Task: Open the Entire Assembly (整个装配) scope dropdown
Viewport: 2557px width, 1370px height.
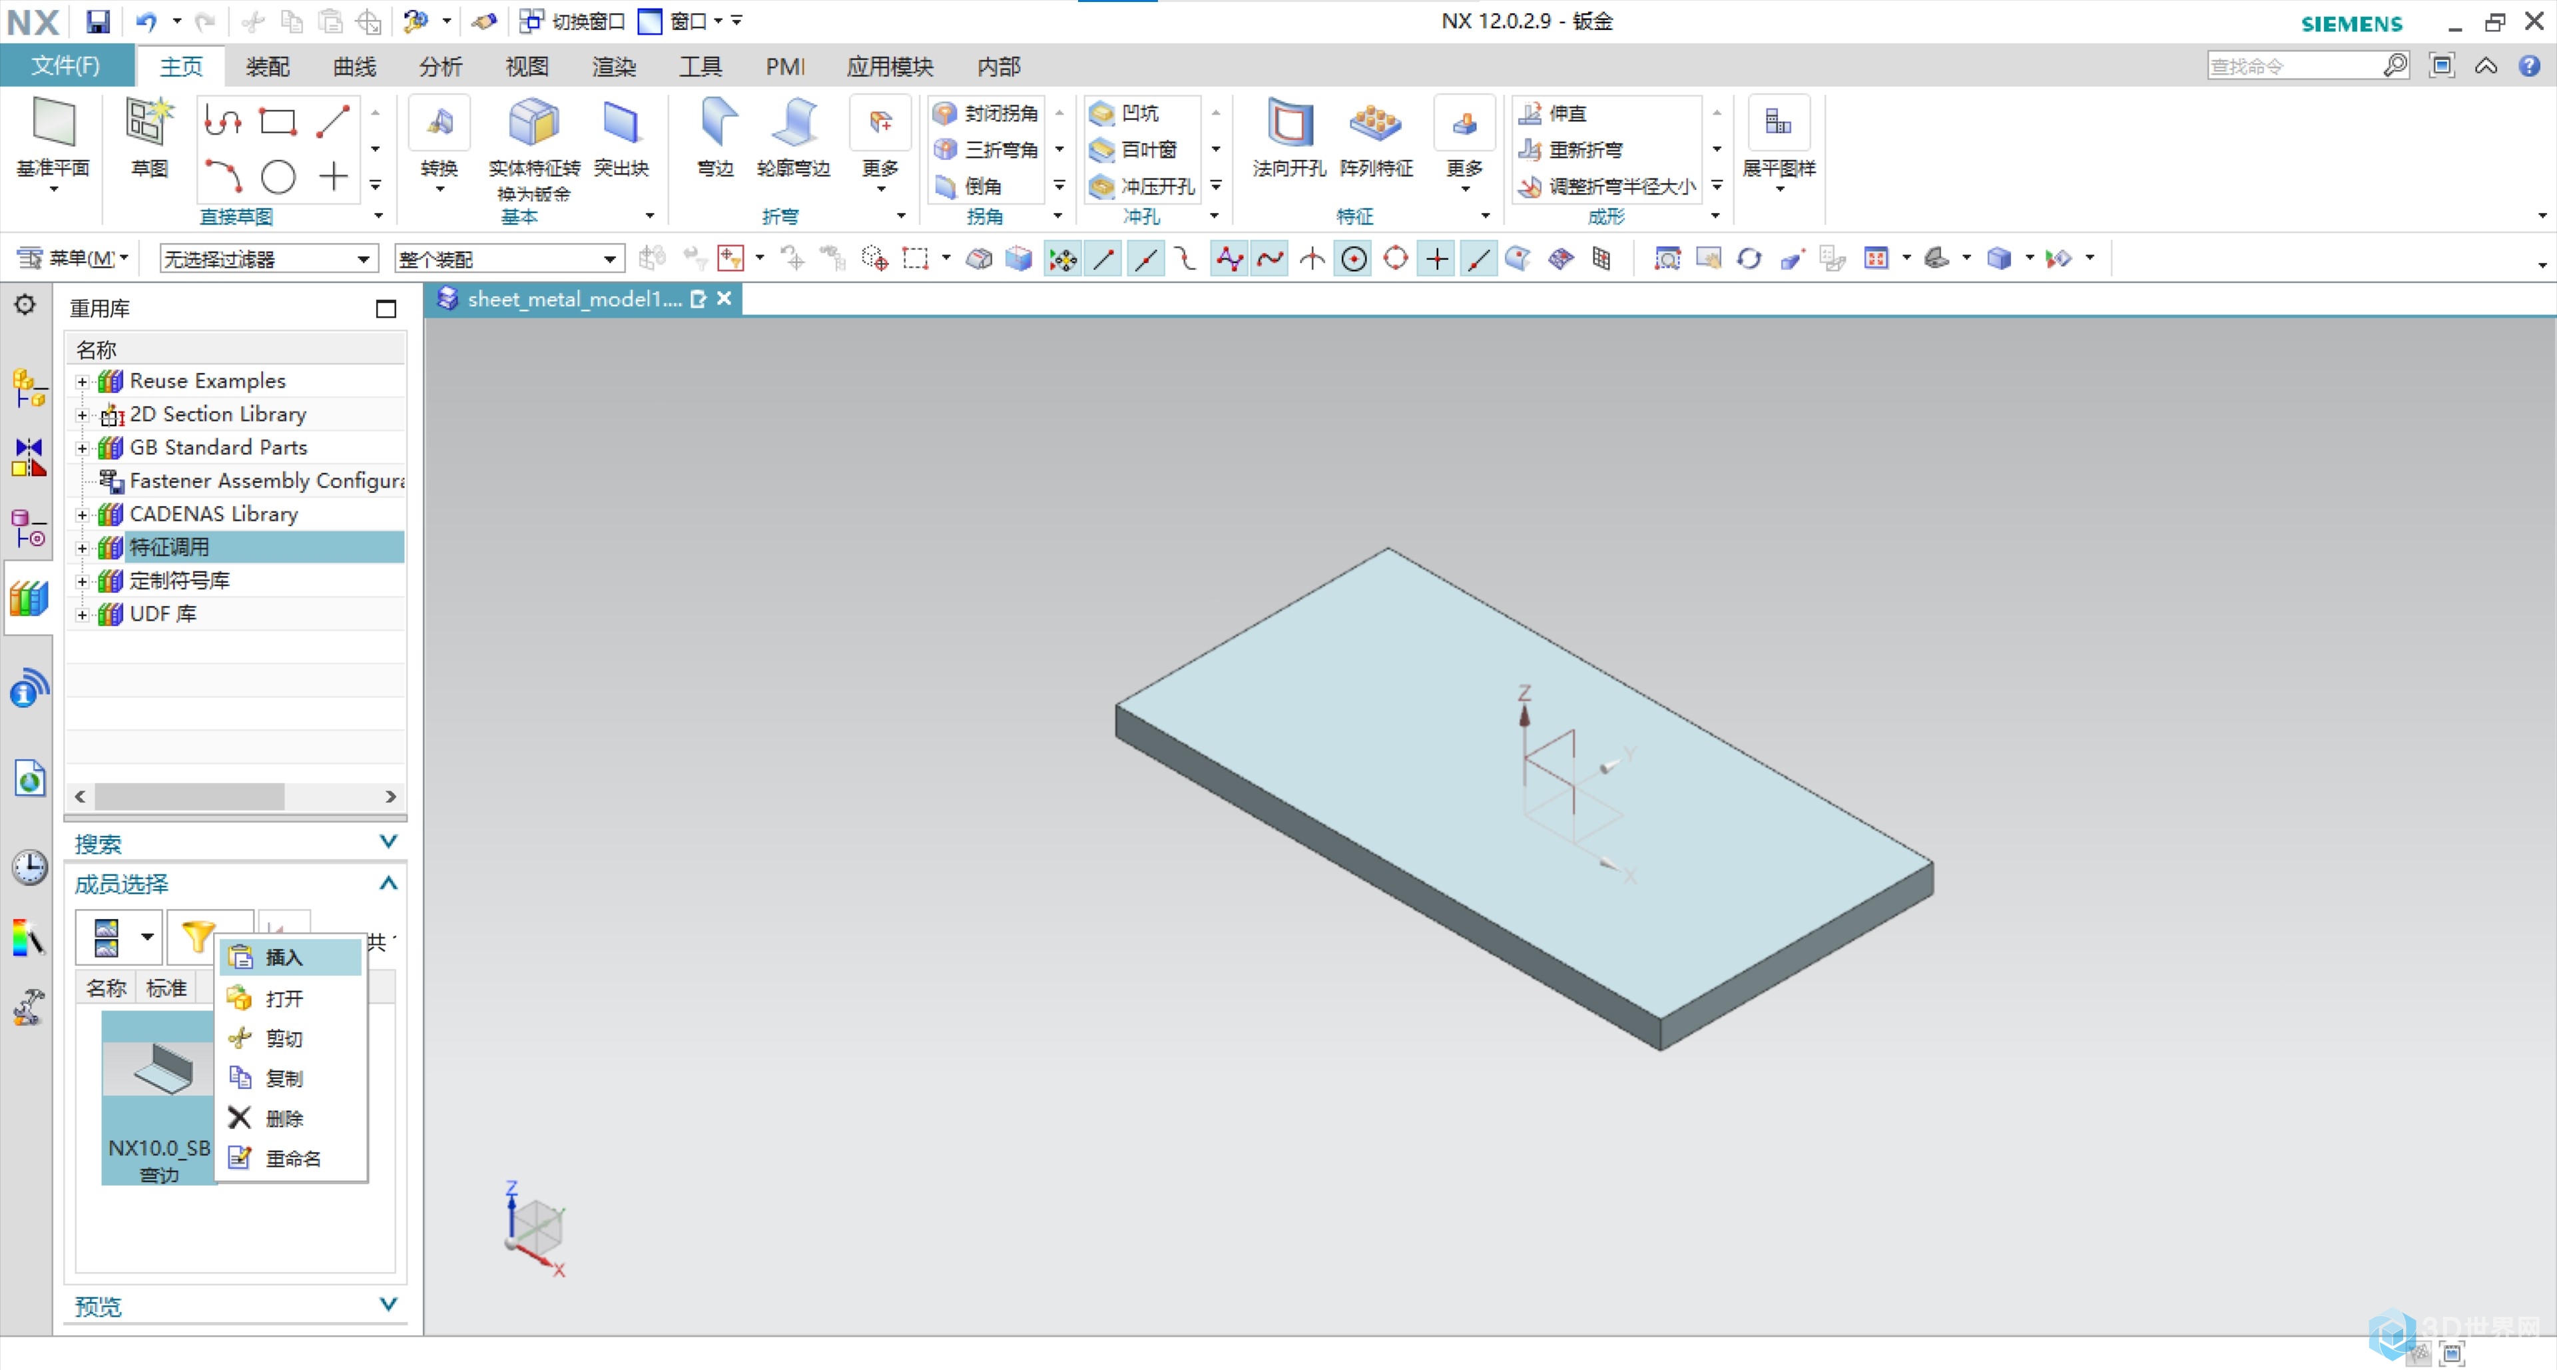Action: (509, 259)
